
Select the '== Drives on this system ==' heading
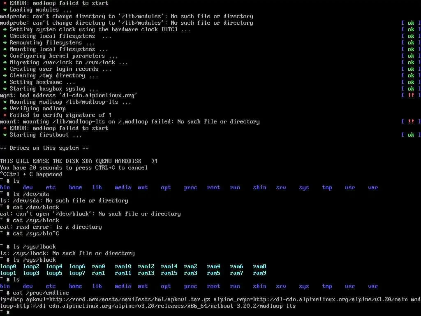[44, 148]
